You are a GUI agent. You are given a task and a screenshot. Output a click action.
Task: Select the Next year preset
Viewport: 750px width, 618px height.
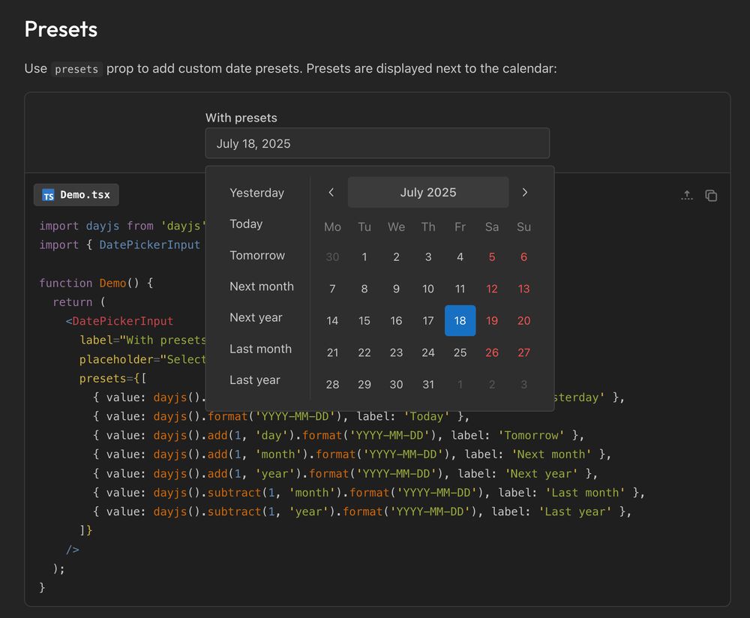coord(256,317)
